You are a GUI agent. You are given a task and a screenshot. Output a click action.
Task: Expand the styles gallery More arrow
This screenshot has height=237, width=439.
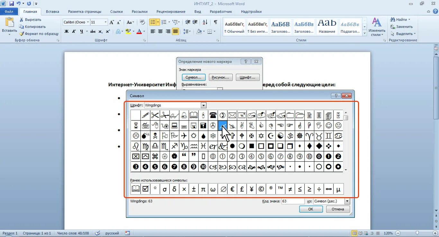[x=364, y=33]
